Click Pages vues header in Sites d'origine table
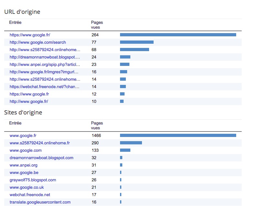The height and width of the screenshot is (209, 262). pos(97,125)
